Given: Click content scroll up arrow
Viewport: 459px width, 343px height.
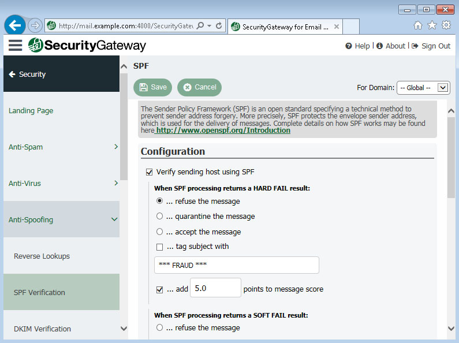Looking at the screenshot, I should click(x=451, y=111).
